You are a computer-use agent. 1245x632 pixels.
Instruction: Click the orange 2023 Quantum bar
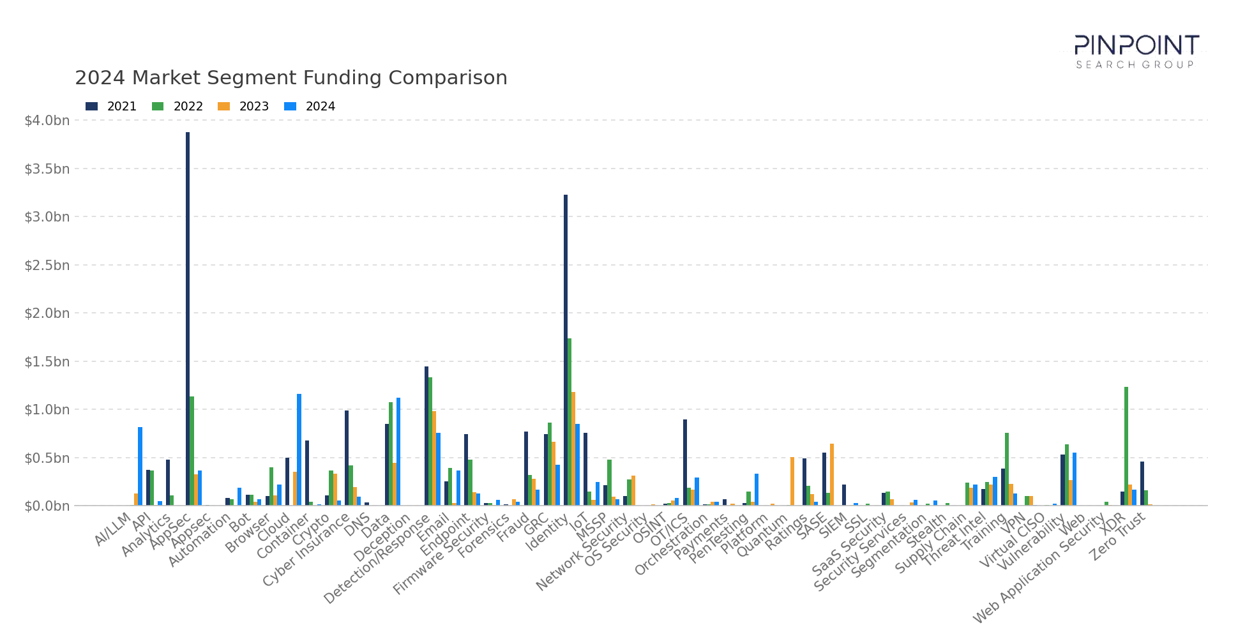coord(792,481)
